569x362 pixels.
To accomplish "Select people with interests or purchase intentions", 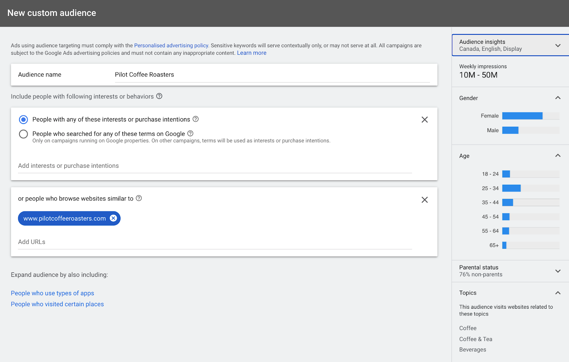I will 23,119.
